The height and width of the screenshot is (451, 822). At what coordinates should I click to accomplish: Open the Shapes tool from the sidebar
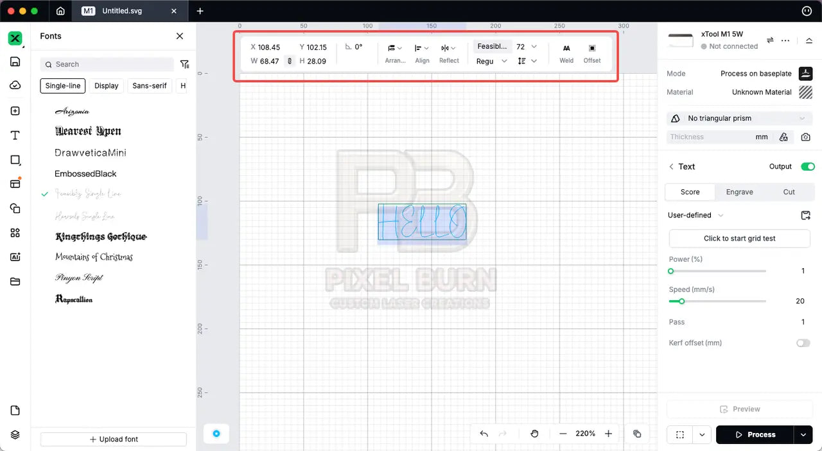[15, 160]
